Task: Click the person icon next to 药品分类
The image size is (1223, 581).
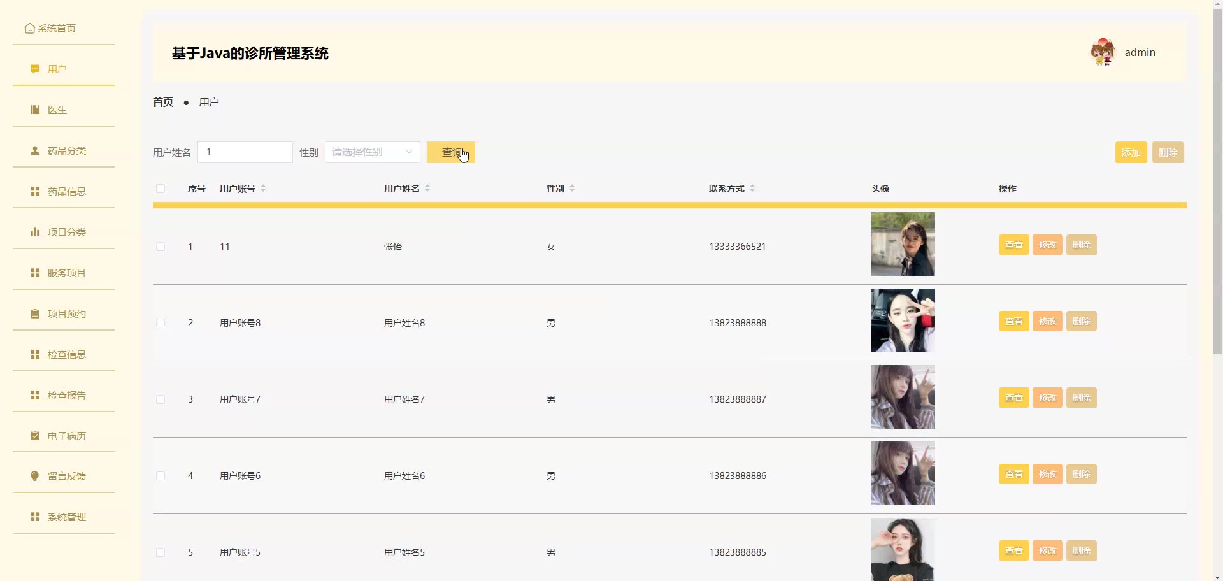Action: [35, 150]
